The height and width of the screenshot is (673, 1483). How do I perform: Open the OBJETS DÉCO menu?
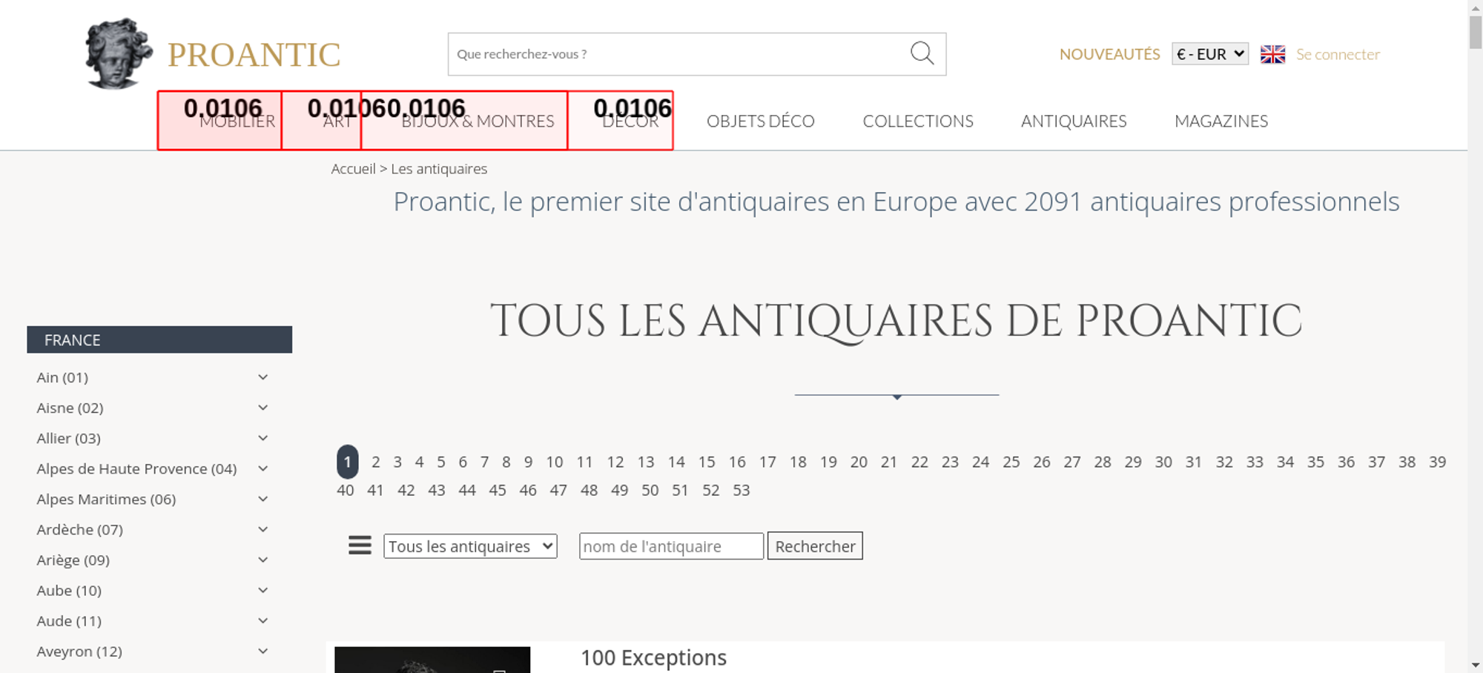click(760, 121)
